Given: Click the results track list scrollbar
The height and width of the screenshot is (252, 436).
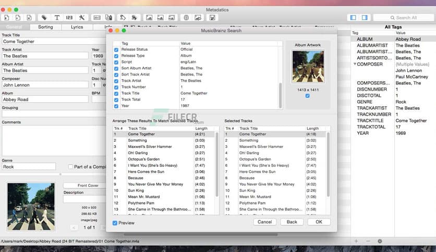Looking at the screenshot, I should [217, 165].
